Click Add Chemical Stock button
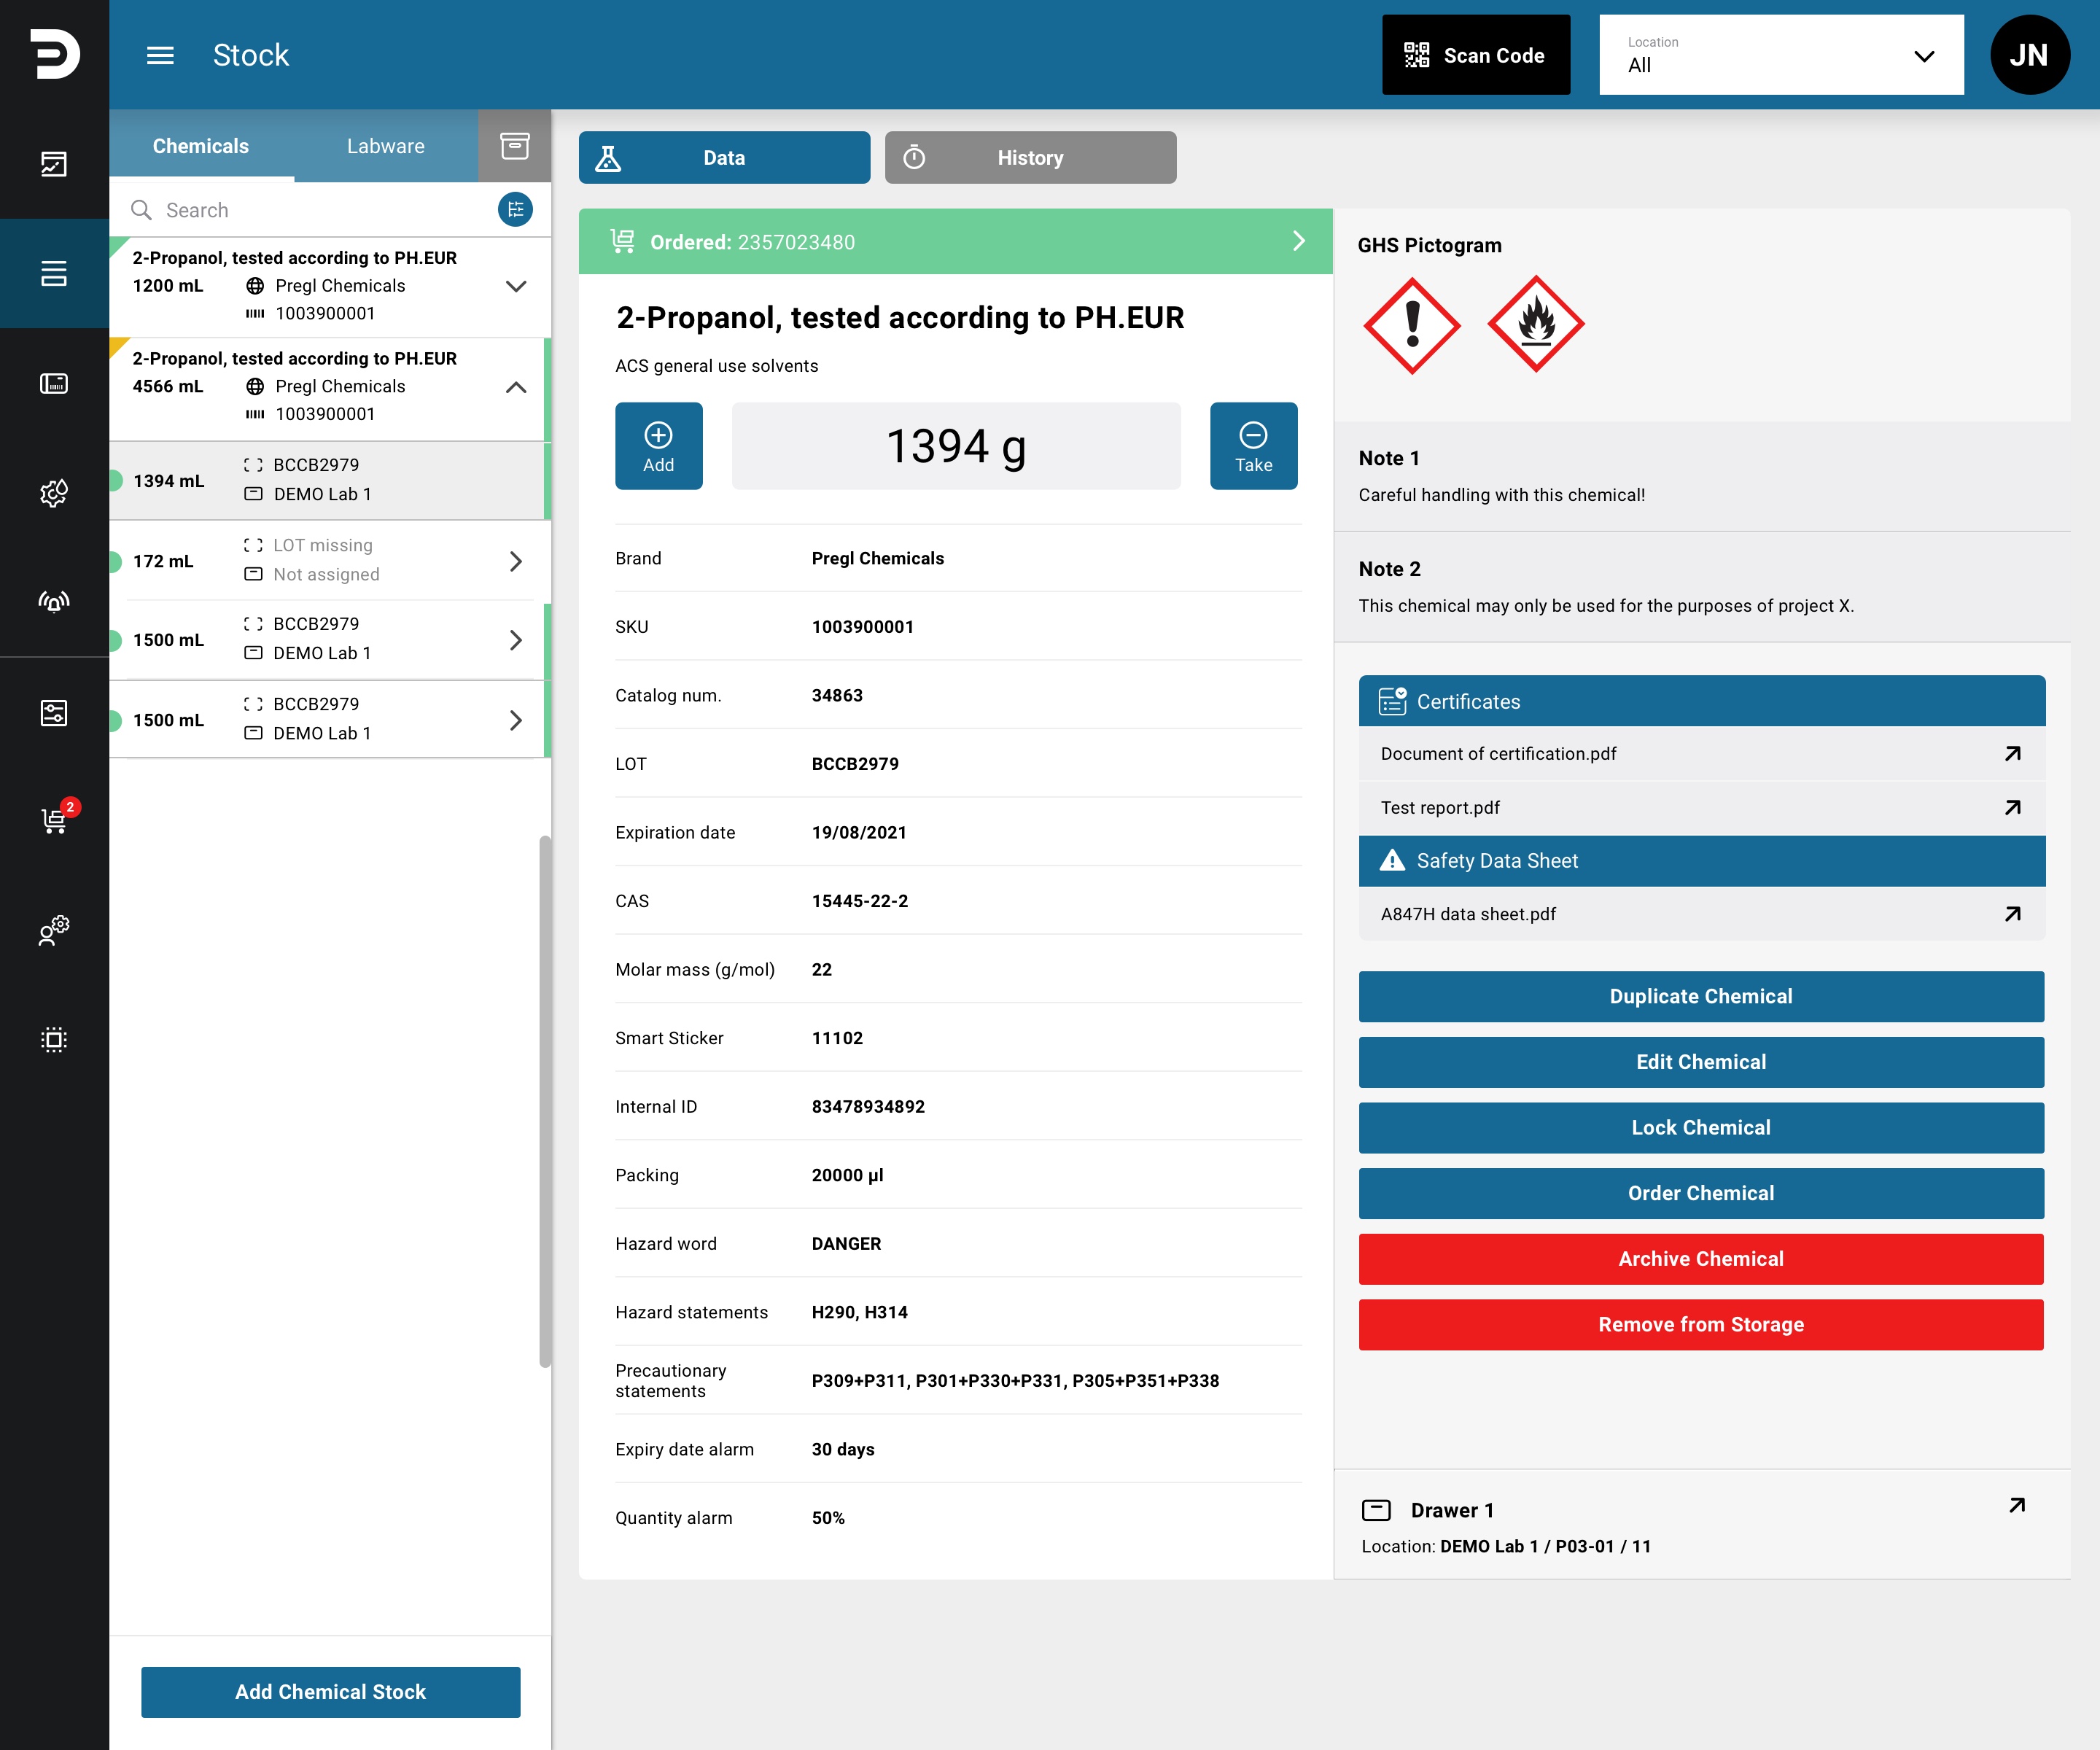Screen dimensions: 2100x1750 click(330, 1692)
